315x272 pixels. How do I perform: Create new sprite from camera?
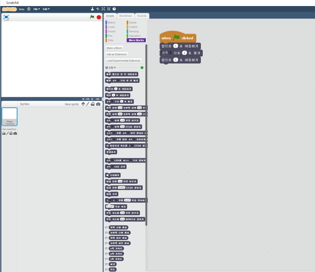click(98, 104)
